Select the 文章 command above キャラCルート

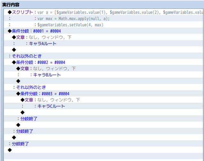[x=103, y=100]
